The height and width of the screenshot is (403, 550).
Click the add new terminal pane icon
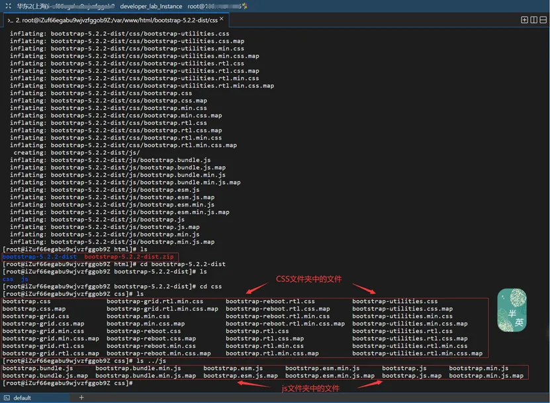pyautogui.click(x=524, y=20)
